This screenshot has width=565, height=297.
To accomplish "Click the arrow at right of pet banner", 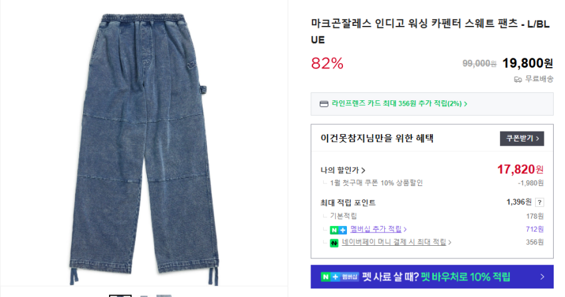I will (x=542, y=277).
